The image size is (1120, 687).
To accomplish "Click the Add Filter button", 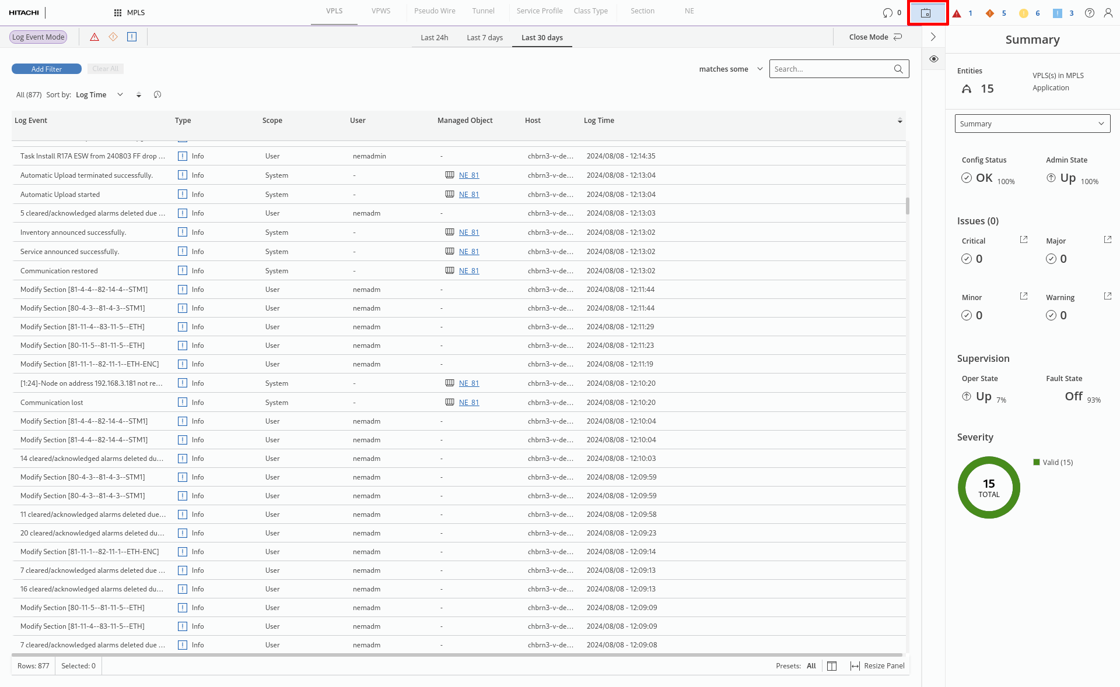I will [47, 69].
